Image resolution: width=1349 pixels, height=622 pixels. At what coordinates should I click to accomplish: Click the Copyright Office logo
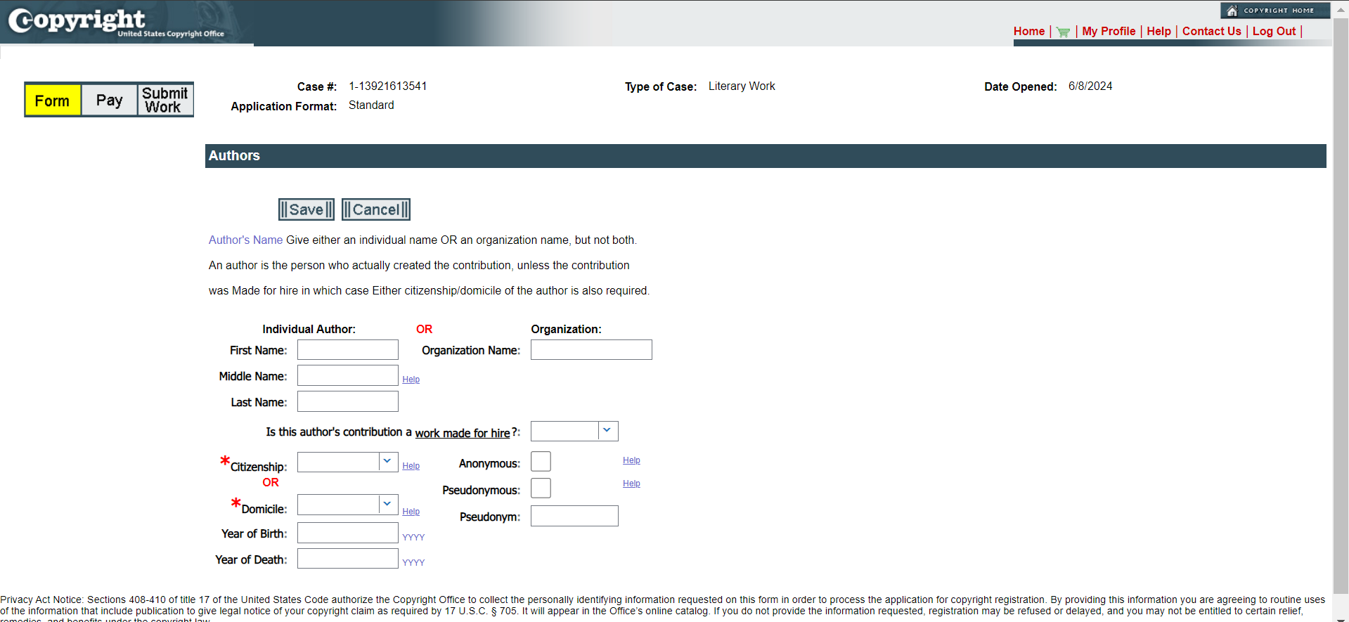116,22
